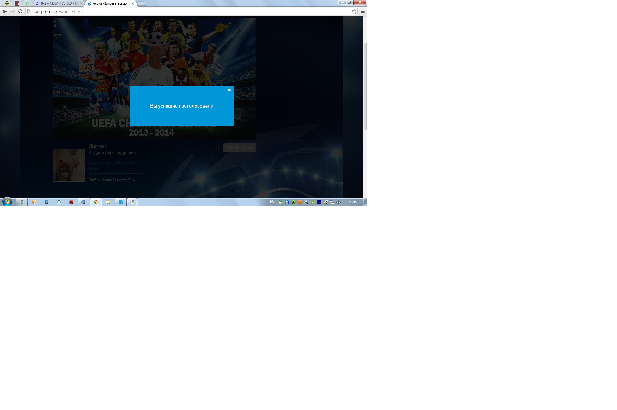The width and height of the screenshot is (617, 410).
Task: Open the UEFA Champions League collage image
Action: pyautogui.click(x=155, y=79)
